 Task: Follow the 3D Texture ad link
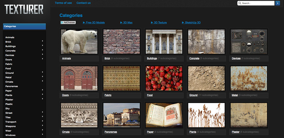(159, 23)
